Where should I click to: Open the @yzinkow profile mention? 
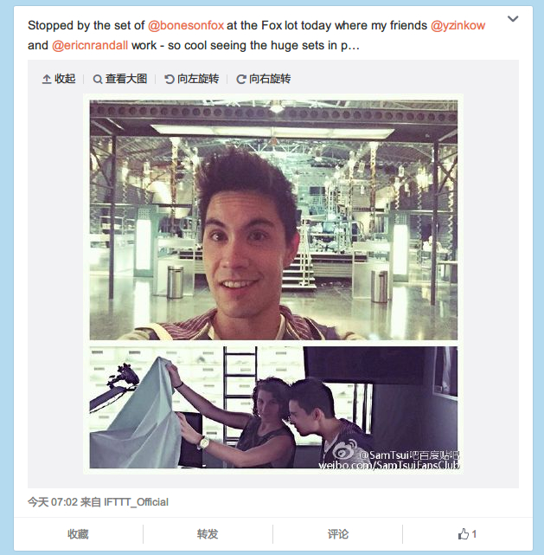458,25
